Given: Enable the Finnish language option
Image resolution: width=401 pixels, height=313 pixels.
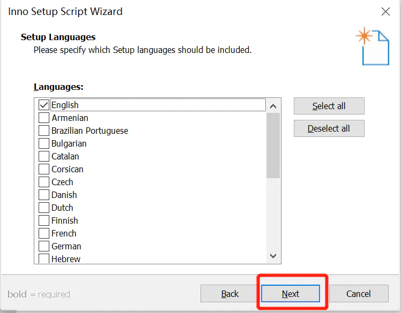Looking at the screenshot, I should 44,220.
